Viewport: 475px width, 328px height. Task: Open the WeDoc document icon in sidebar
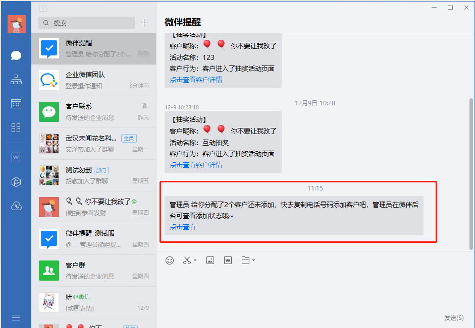click(x=16, y=158)
